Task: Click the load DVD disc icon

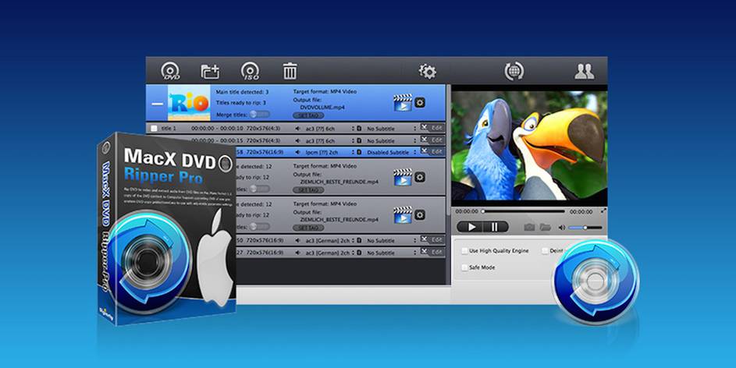Action: [170, 71]
